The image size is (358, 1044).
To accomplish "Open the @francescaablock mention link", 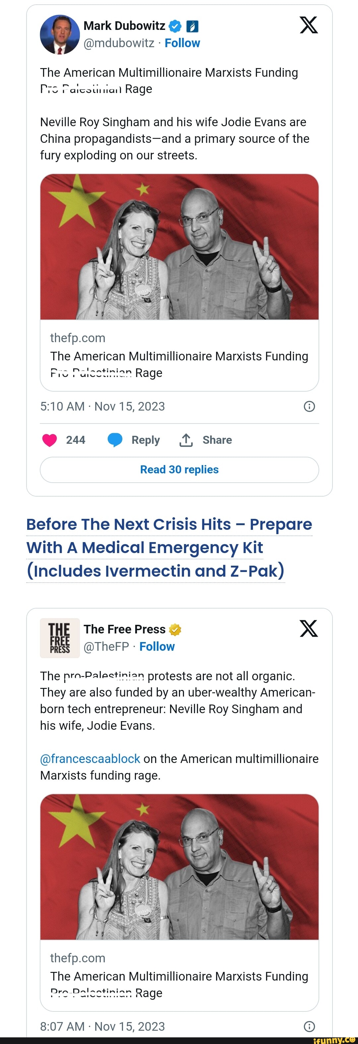I will coord(90,759).
